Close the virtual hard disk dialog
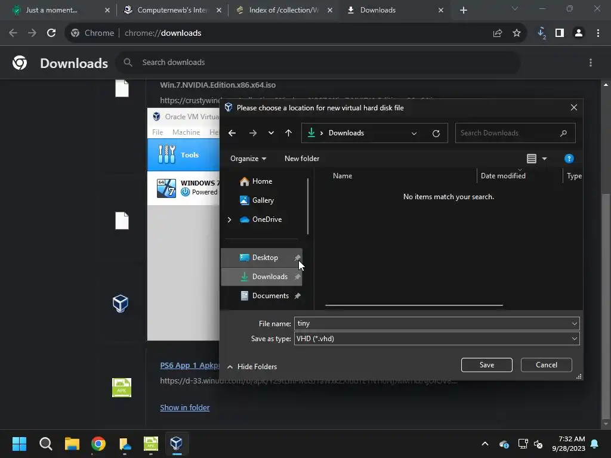This screenshot has width=611, height=458. coord(573,107)
